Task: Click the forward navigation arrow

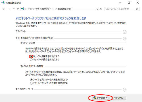Action: [9, 9]
